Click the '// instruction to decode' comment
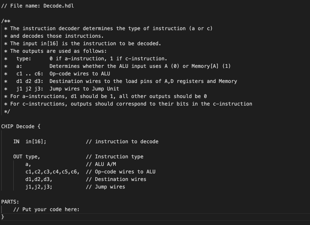310x225 pixels. [122, 141]
